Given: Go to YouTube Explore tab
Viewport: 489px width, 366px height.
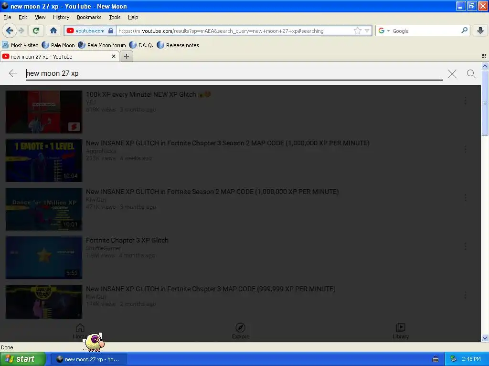Looking at the screenshot, I should [241, 331].
